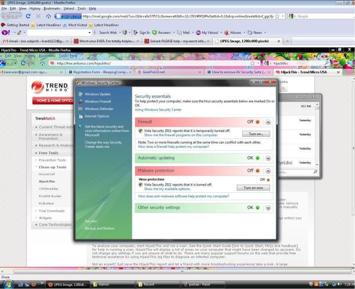Open the new tab plus button in outer Firefox

click(287, 41)
